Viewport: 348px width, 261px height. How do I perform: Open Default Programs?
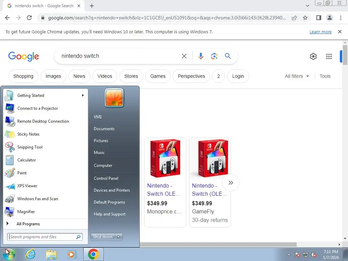109,203
